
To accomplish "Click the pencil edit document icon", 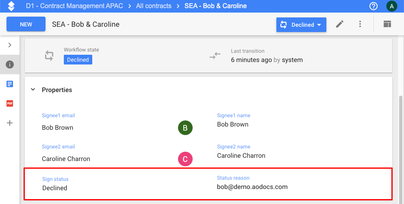I will coord(340,24).
